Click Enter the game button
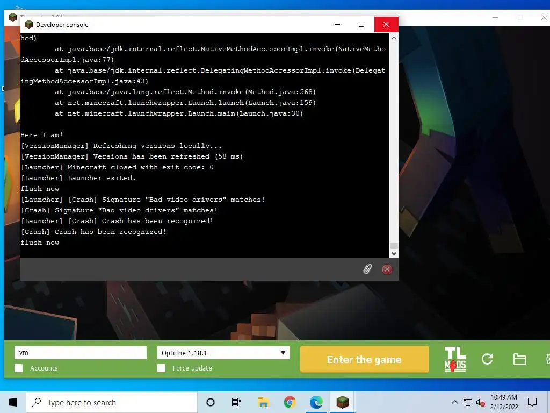Image resolution: width=550 pixels, height=413 pixels. pyautogui.click(x=365, y=359)
